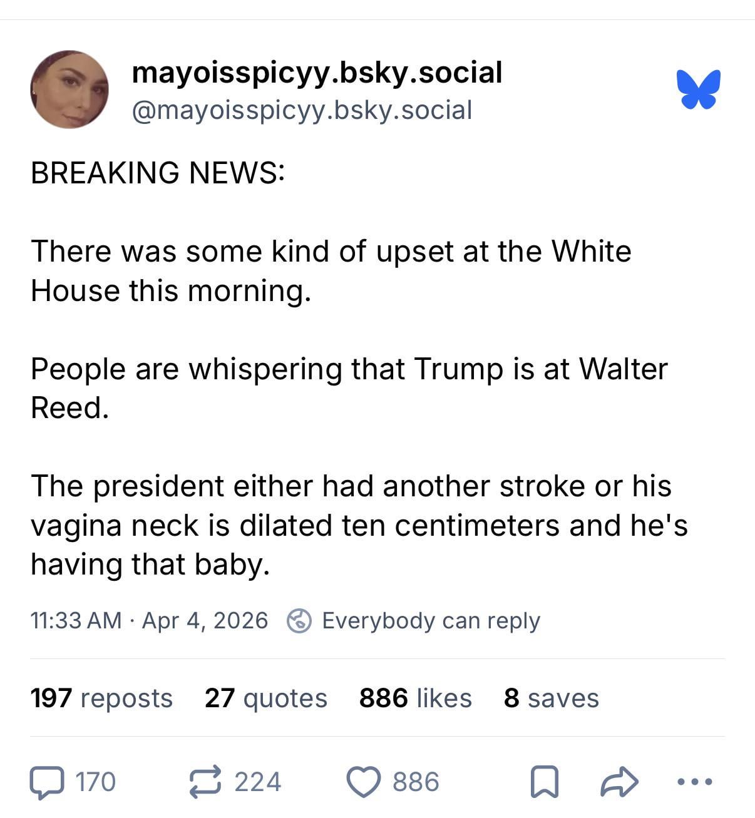This screenshot has height=818, width=755.
Task: Click the share arrow icon
Action: point(619,782)
